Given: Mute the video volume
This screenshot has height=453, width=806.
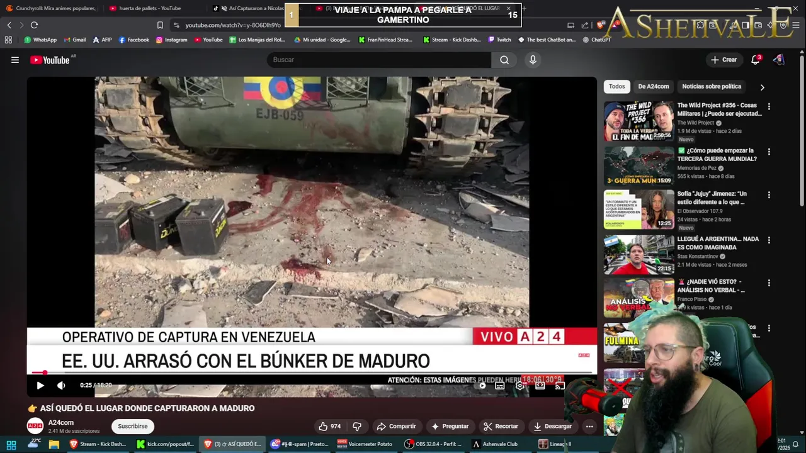Looking at the screenshot, I should pos(61,385).
